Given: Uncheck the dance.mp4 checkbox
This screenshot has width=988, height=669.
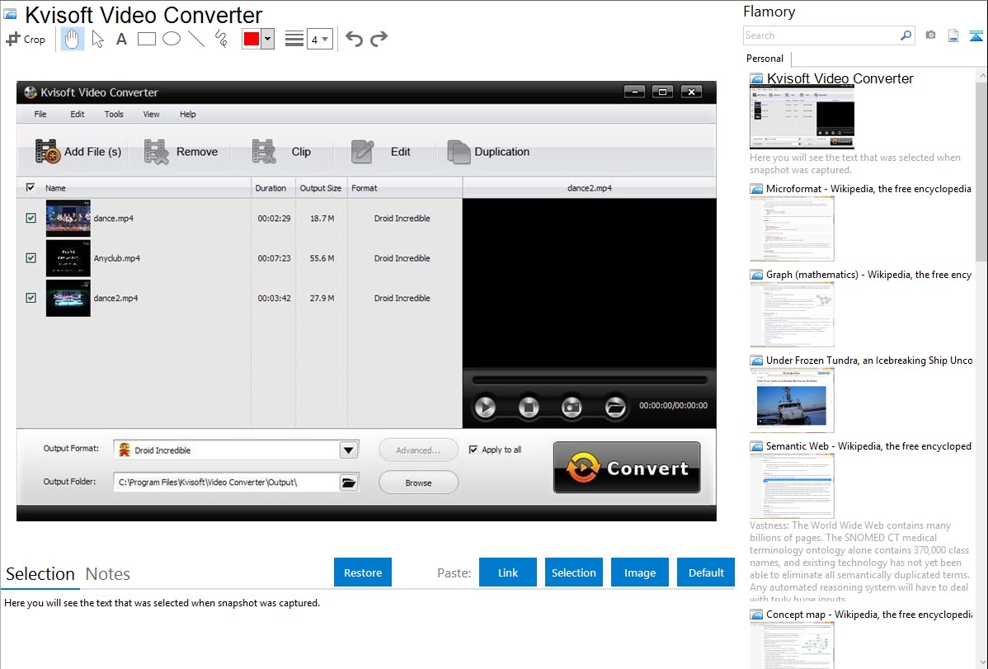Looking at the screenshot, I should pyautogui.click(x=31, y=219).
